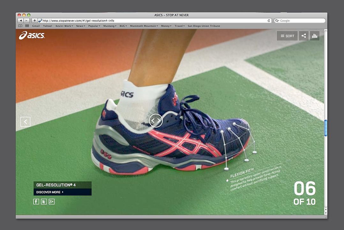The image size is (344, 230).
Task: Click the vertical scrollbar thumb
Action: [325, 128]
